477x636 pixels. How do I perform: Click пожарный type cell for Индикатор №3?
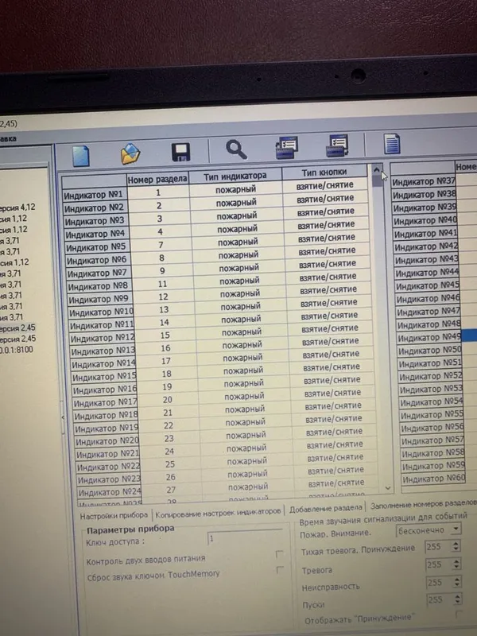coord(237,216)
